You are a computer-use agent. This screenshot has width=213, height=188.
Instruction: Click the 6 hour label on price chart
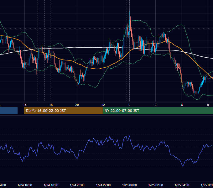pos(208,105)
